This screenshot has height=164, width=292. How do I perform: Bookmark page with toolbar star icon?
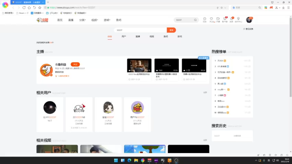click(x=40, y=8)
